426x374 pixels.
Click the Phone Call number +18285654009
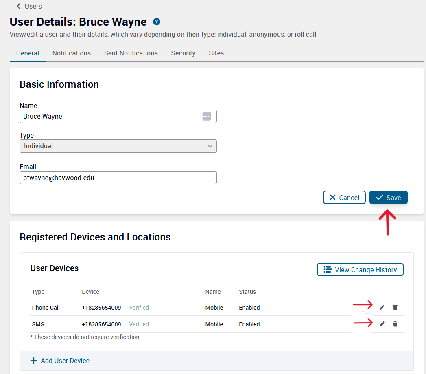pos(101,308)
